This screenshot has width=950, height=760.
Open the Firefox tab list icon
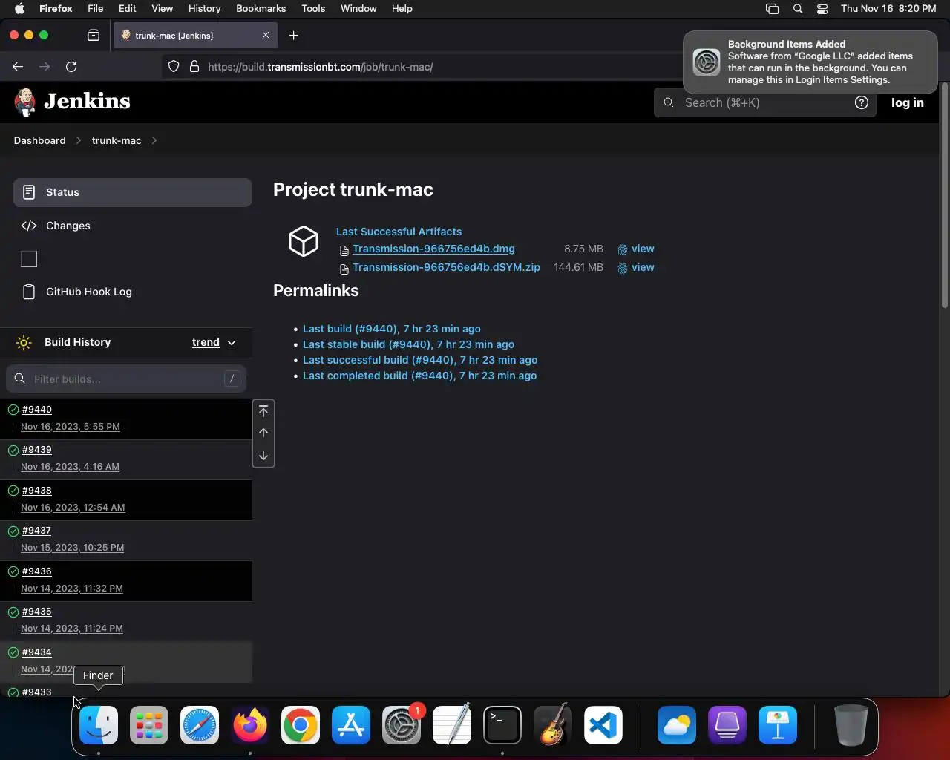[94, 36]
